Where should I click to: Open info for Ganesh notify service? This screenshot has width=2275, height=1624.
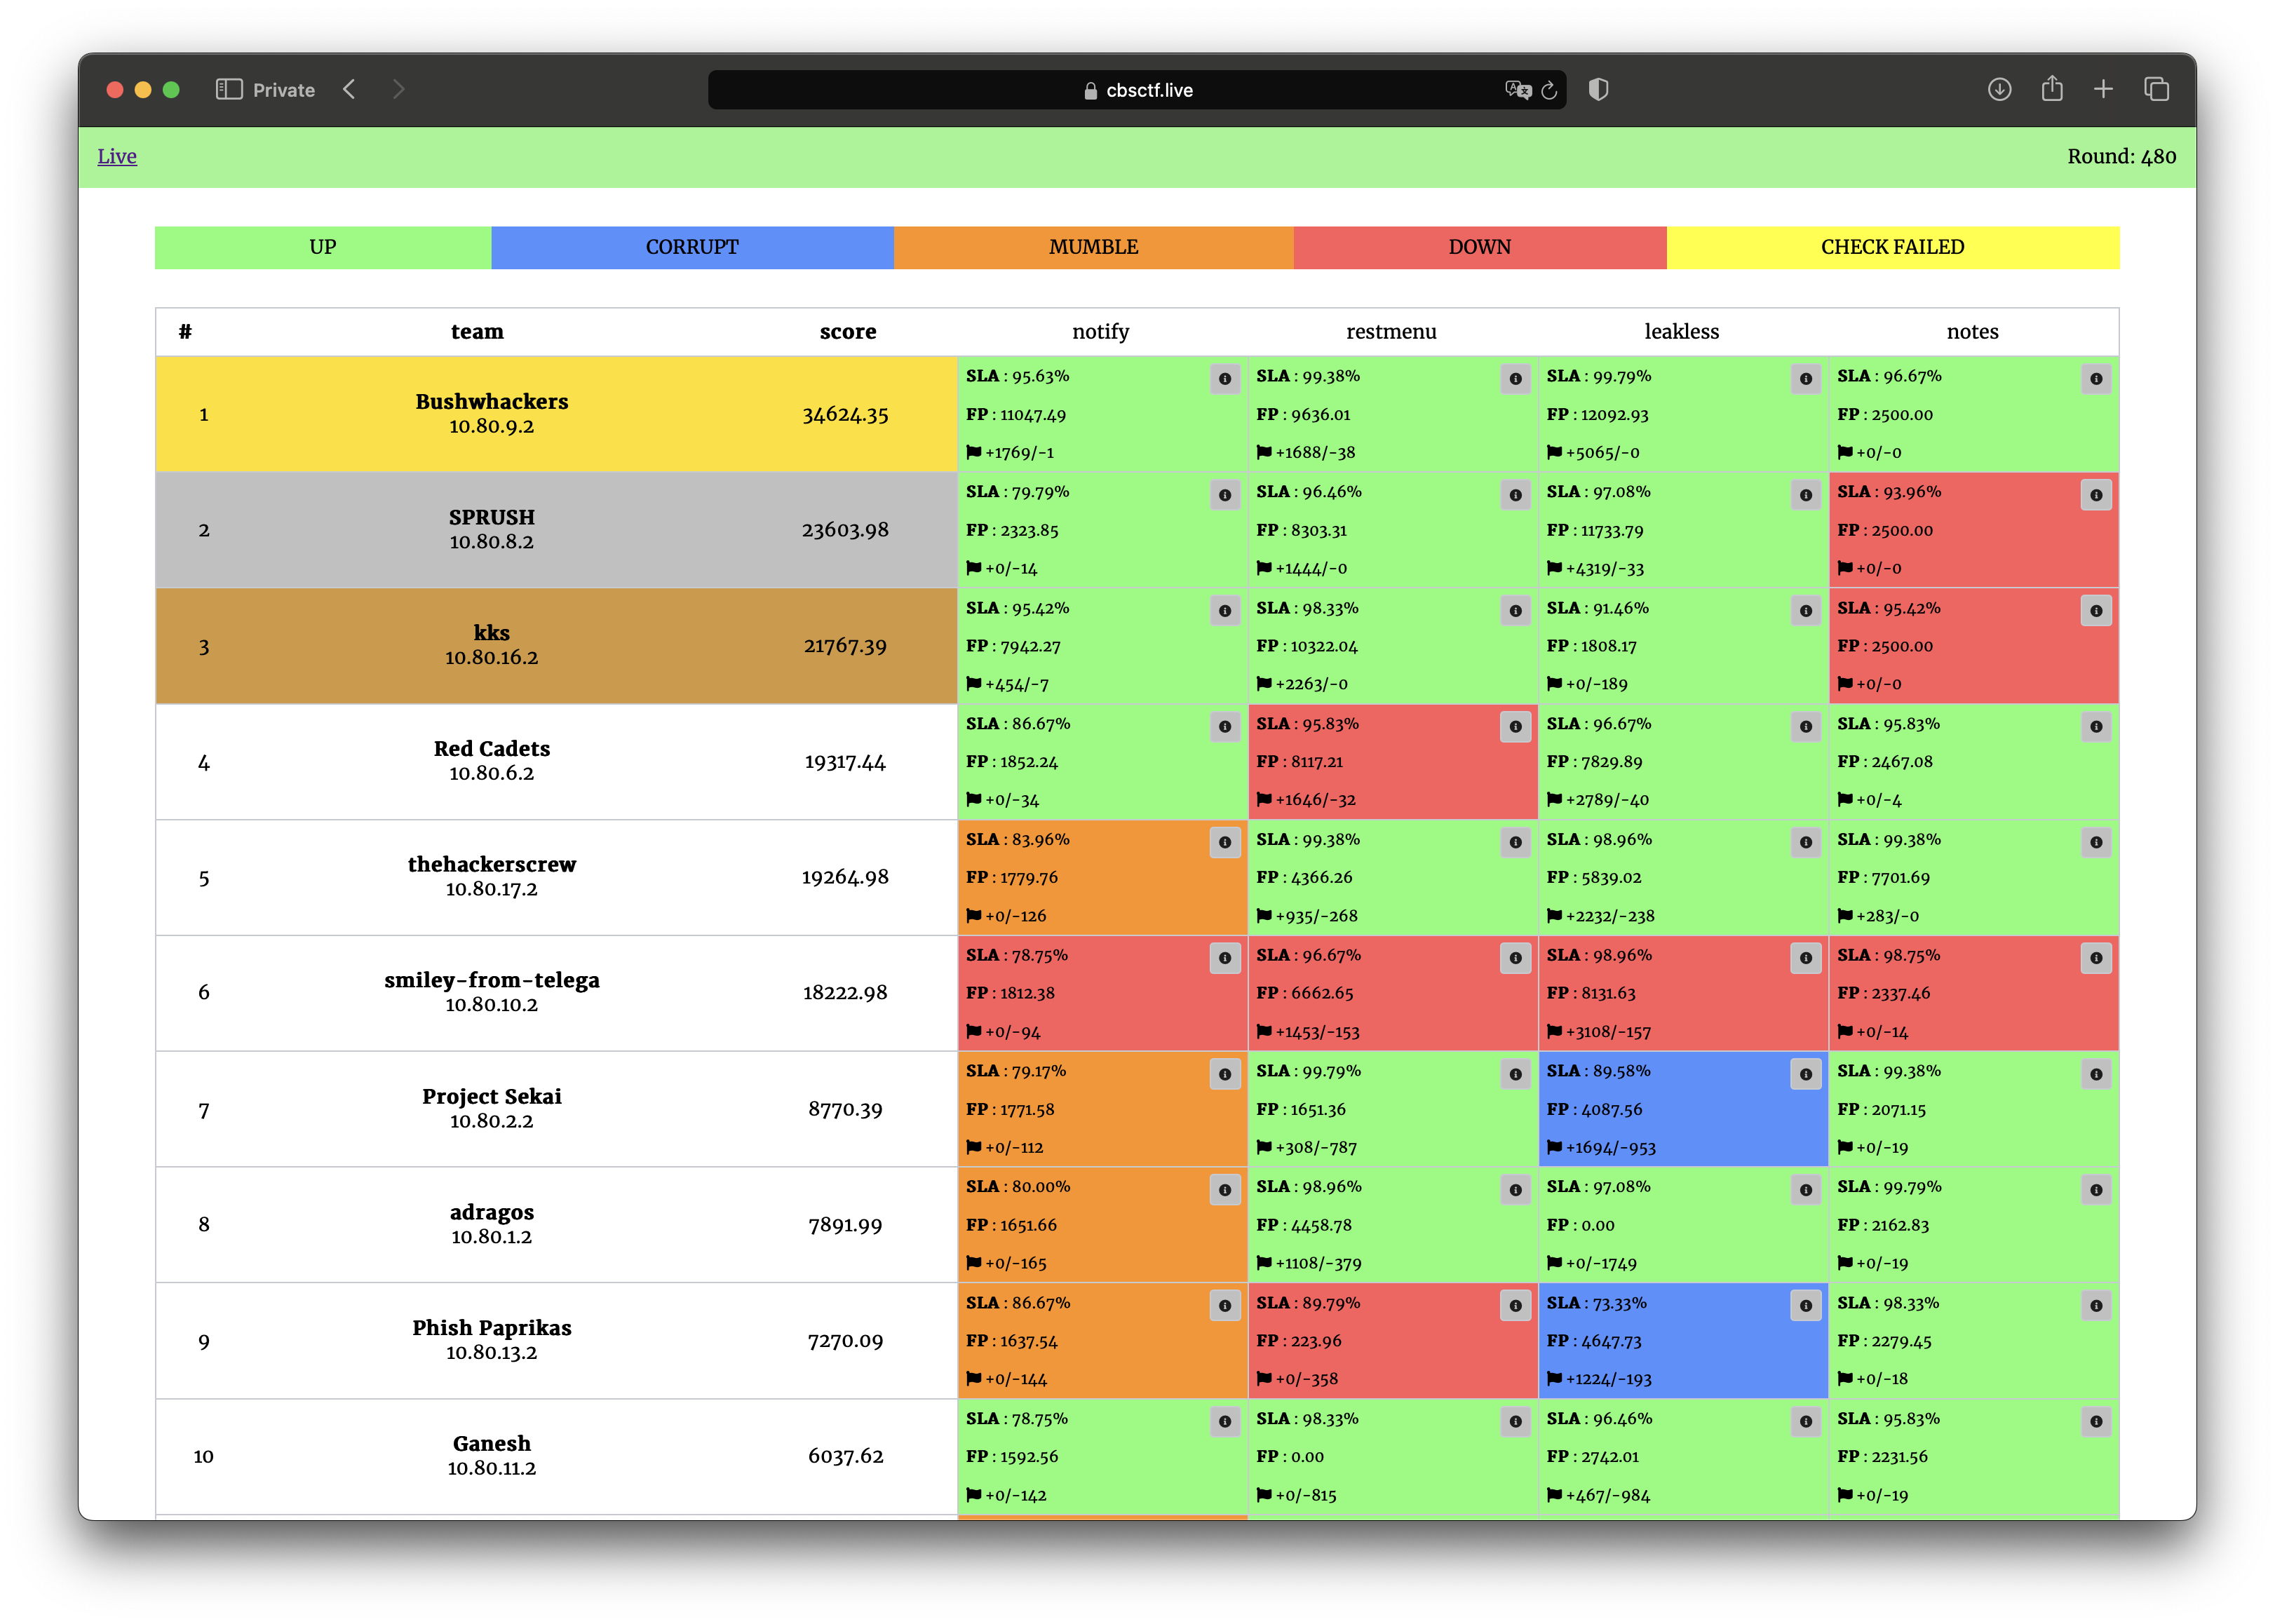(1225, 1421)
